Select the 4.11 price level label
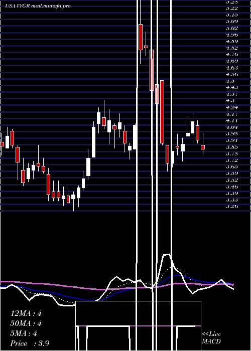The height and width of the screenshot is (351, 251). click(232, 121)
